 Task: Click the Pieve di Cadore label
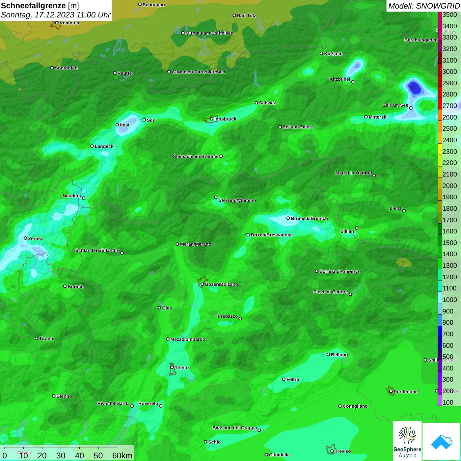(x=331, y=292)
